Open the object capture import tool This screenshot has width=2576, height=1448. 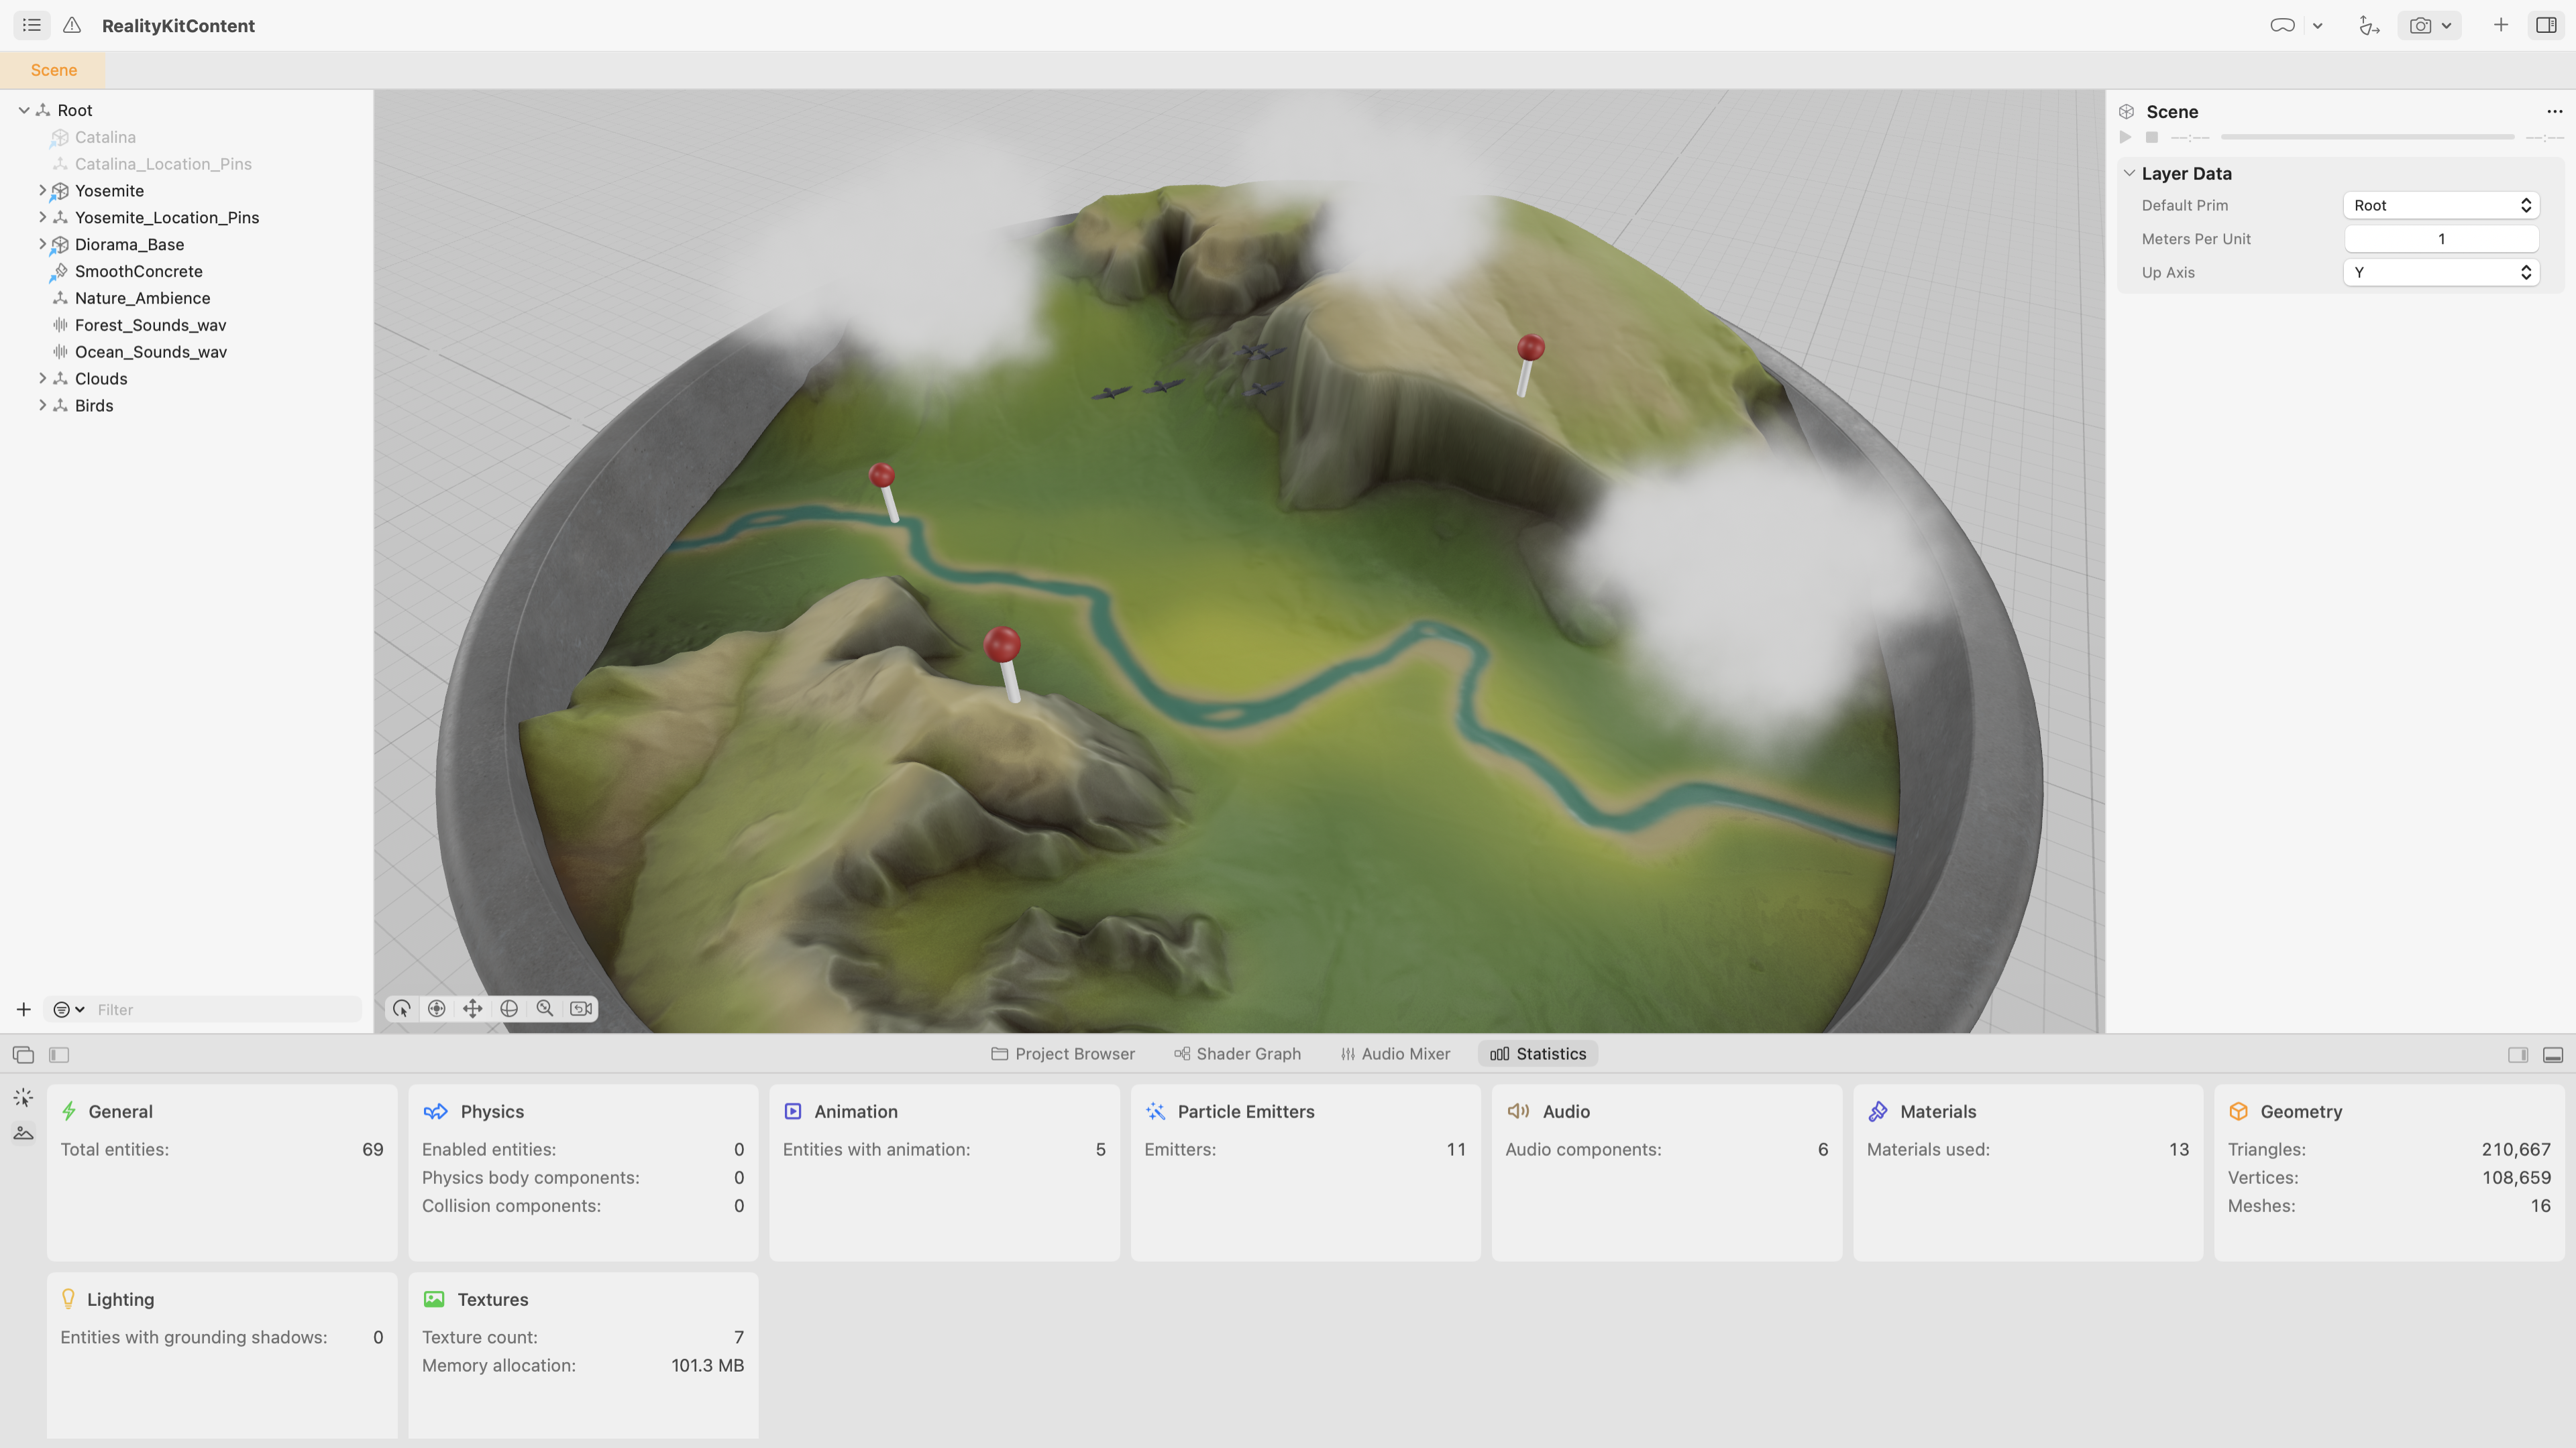(2369, 26)
